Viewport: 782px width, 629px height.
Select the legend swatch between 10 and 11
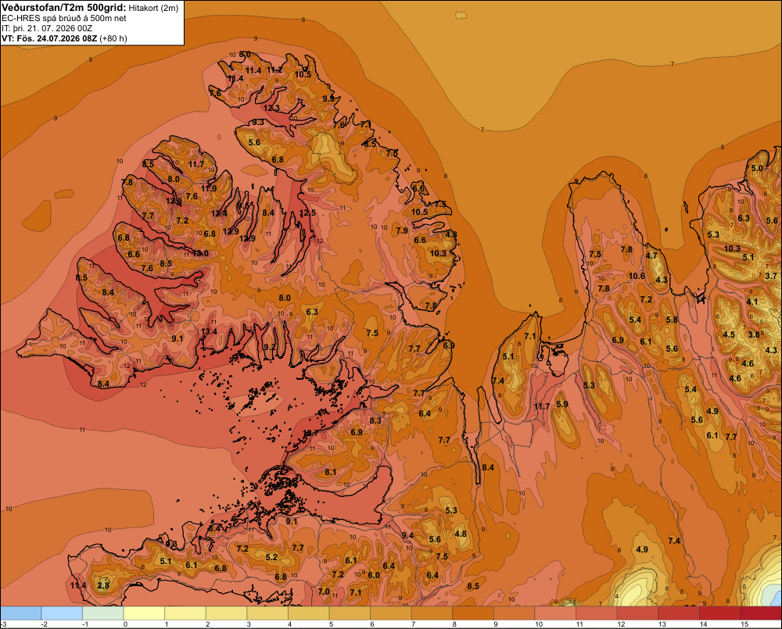(555, 613)
